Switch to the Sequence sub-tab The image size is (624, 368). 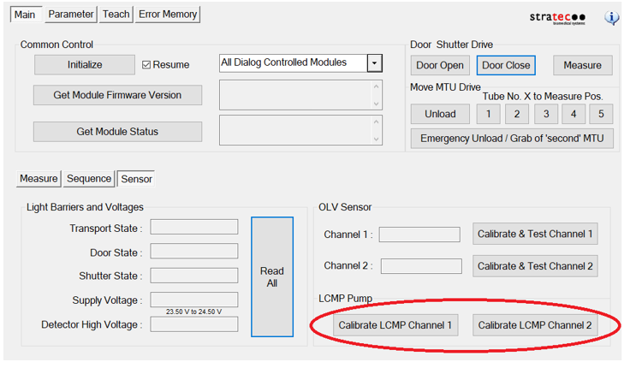coord(89,179)
